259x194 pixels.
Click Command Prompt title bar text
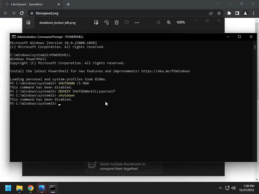pyautogui.click(x=50, y=37)
